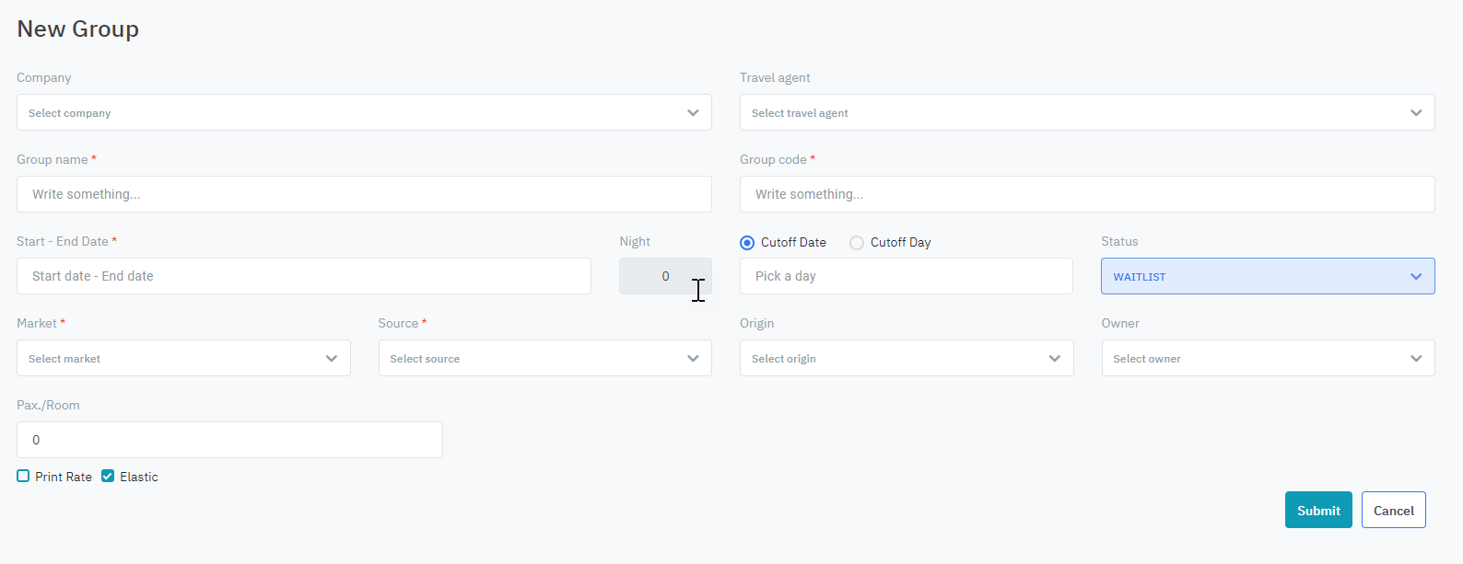Open the Company dropdown
Viewport: 1463px width, 564px height.
[364, 112]
